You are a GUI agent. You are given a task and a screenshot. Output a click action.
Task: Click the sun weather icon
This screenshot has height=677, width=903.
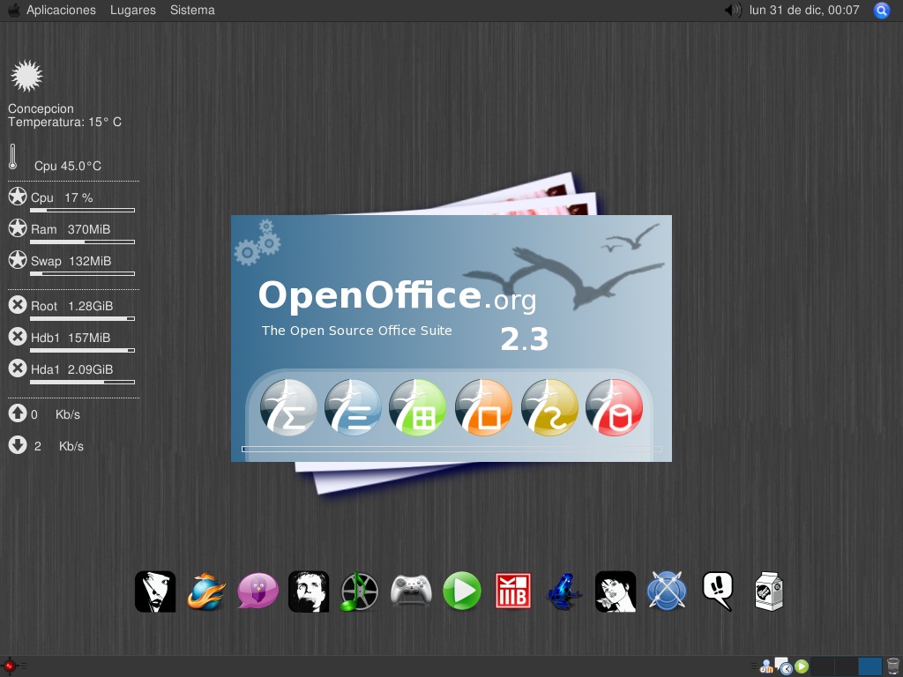click(x=26, y=76)
